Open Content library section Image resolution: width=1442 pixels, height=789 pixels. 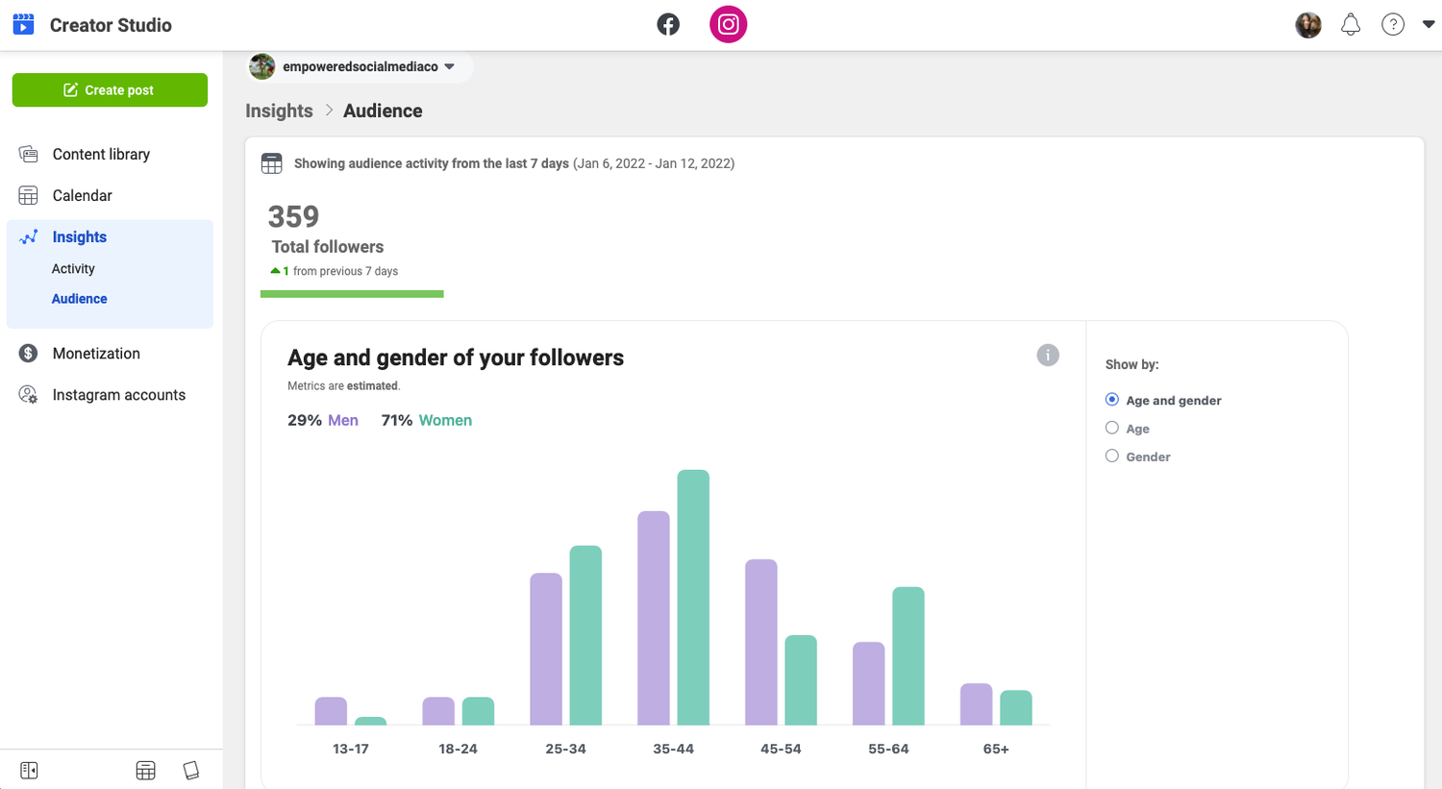point(101,154)
